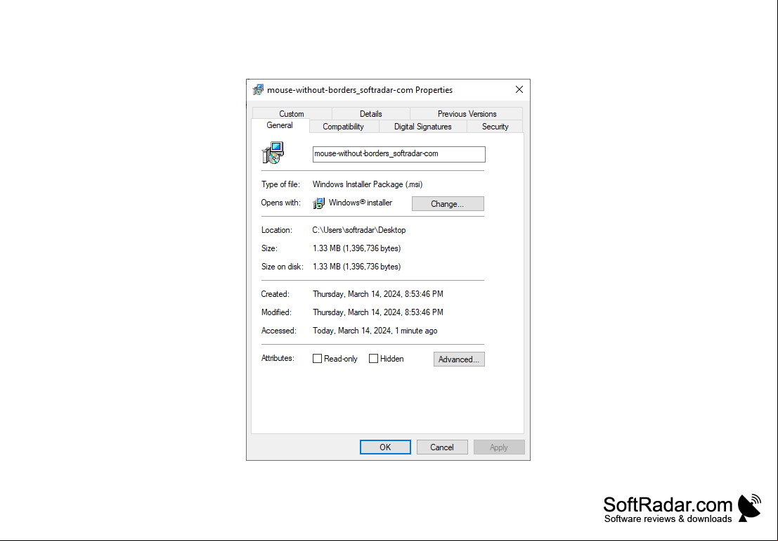
Task: Click the location path C:\Users\softradar\Desktop
Action: [x=359, y=230]
